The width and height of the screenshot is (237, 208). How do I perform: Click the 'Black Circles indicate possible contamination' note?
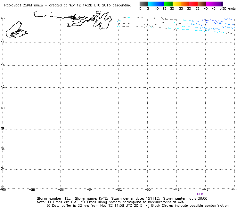pyautogui.click(x=190, y=205)
